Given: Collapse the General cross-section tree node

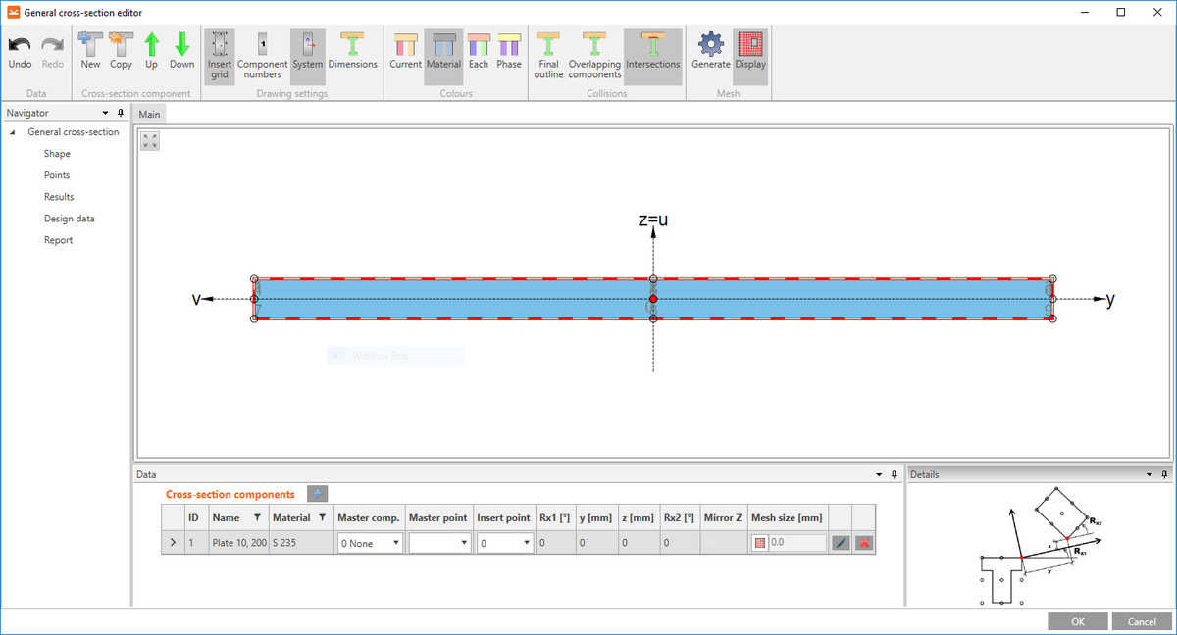Looking at the screenshot, I should click(x=11, y=131).
